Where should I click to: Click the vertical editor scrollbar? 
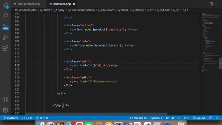tap(221, 63)
